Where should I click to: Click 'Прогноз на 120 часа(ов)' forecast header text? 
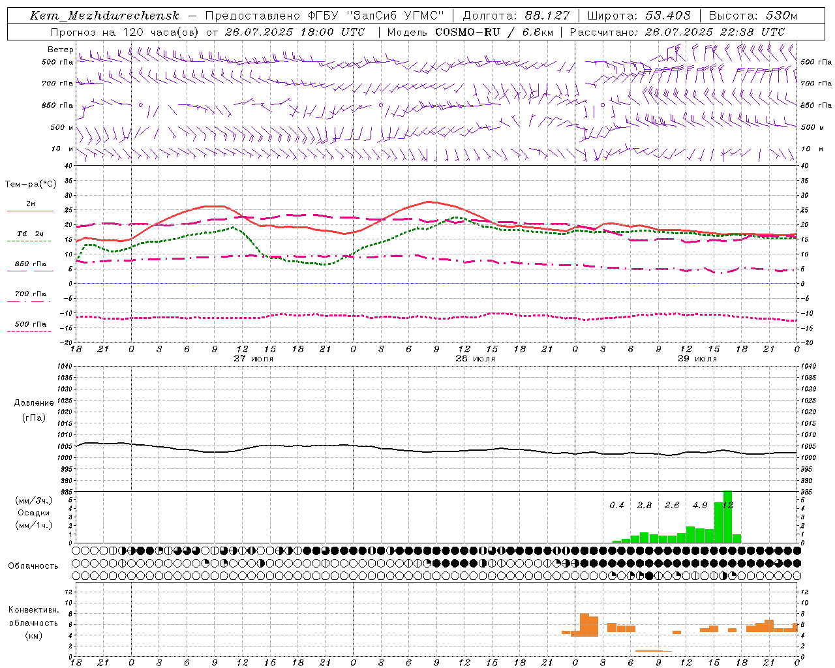(125, 32)
